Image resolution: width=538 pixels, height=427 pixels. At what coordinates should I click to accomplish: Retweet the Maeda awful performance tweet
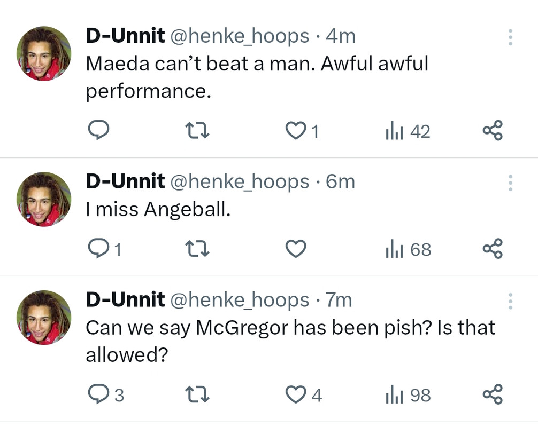(x=197, y=130)
